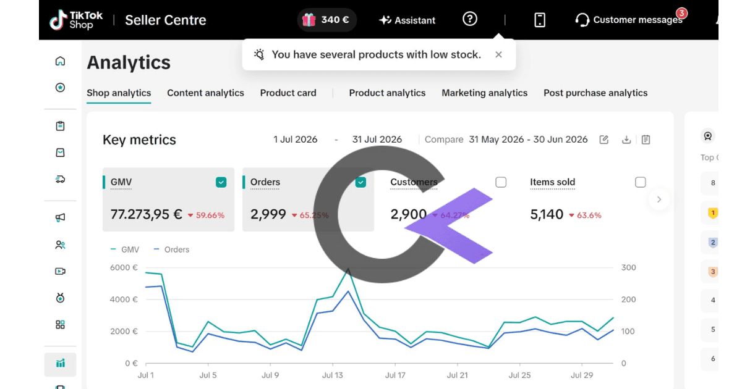Switch to the Product card tab
Screen dimensions: 742x389
pyautogui.click(x=288, y=93)
